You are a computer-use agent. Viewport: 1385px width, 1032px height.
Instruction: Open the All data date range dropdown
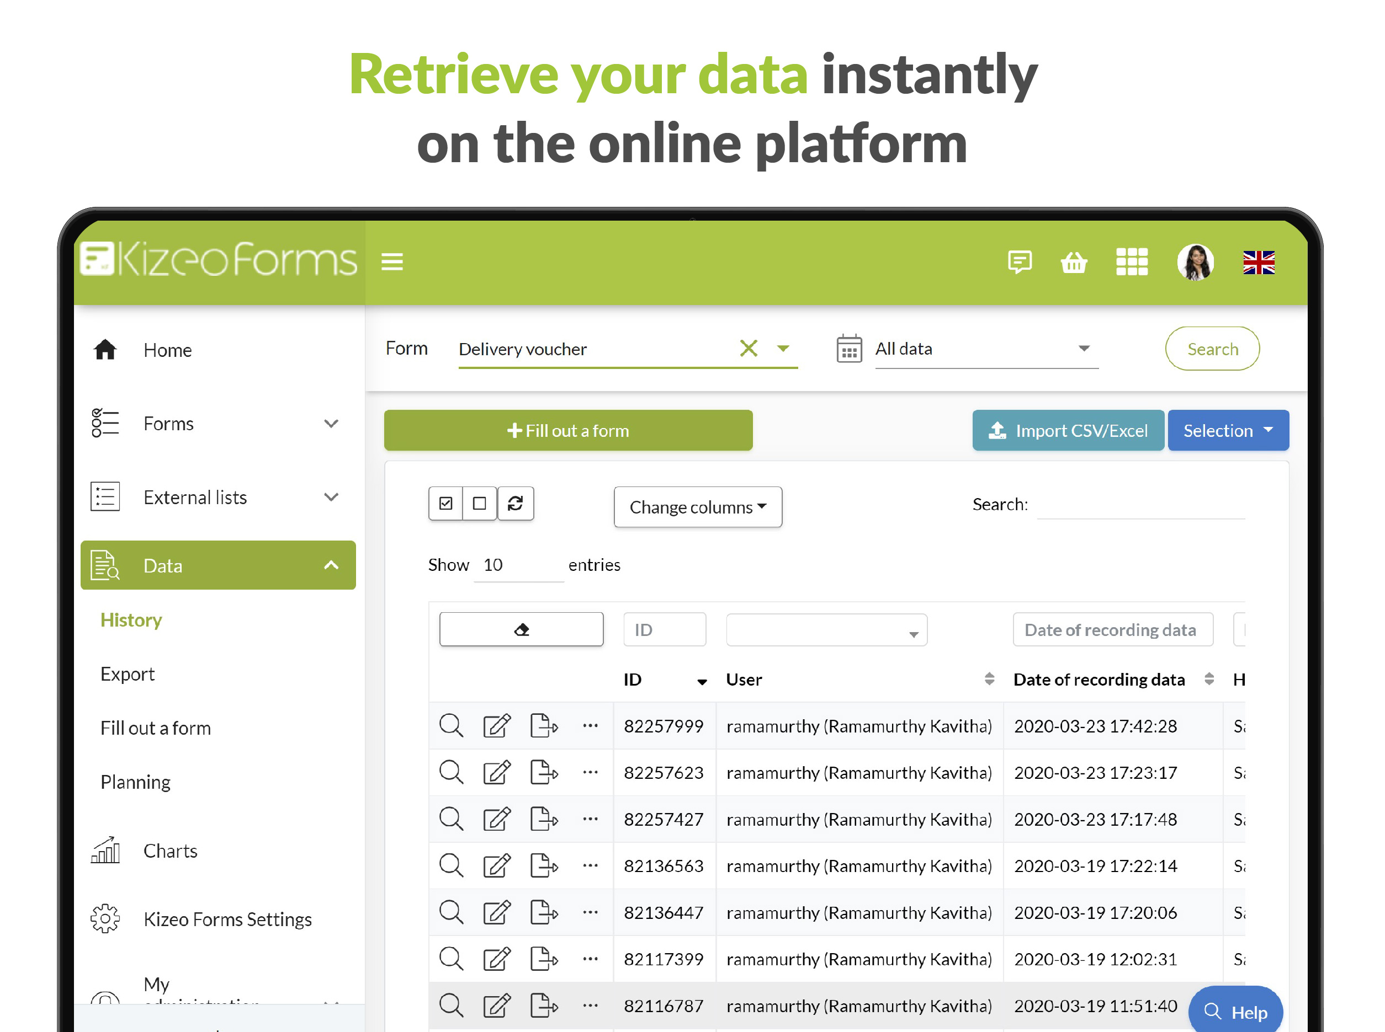click(x=986, y=349)
